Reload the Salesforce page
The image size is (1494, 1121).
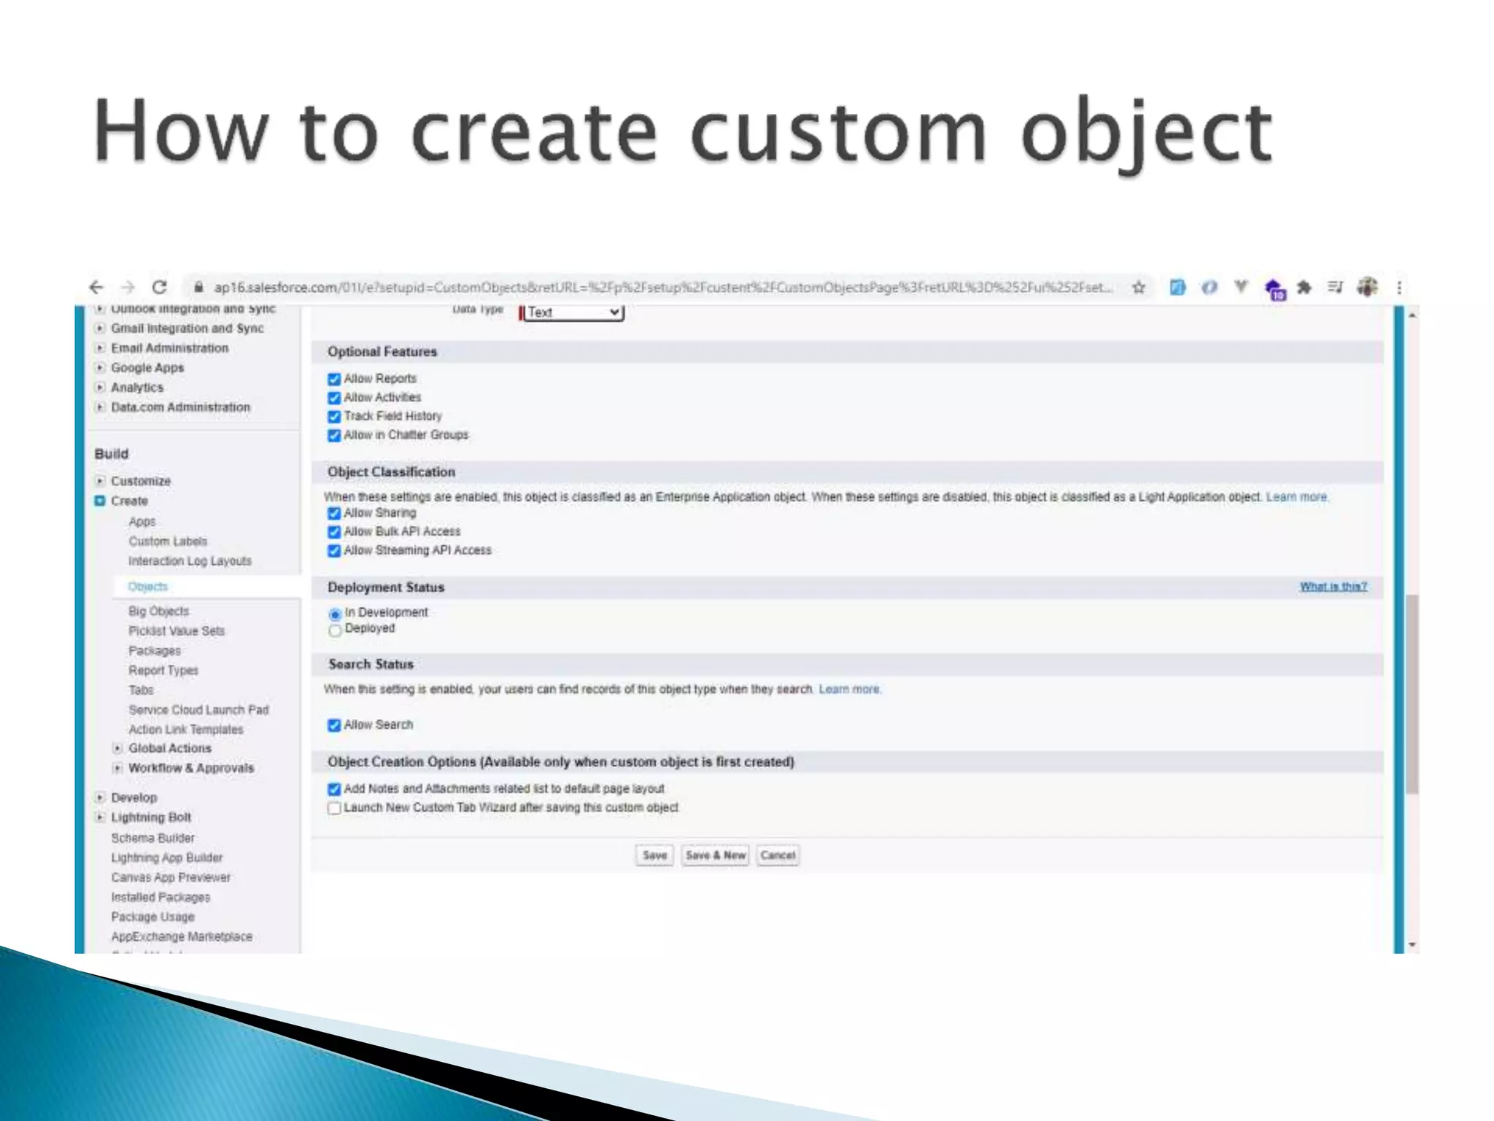[x=160, y=288]
